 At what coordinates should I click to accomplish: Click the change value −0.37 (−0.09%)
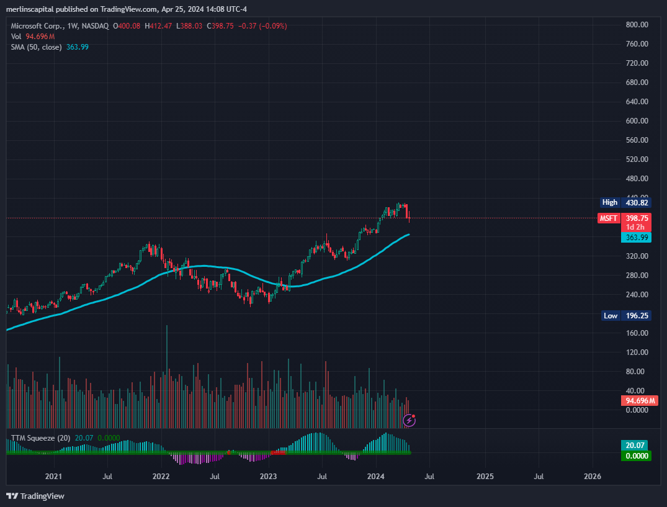[x=262, y=26]
